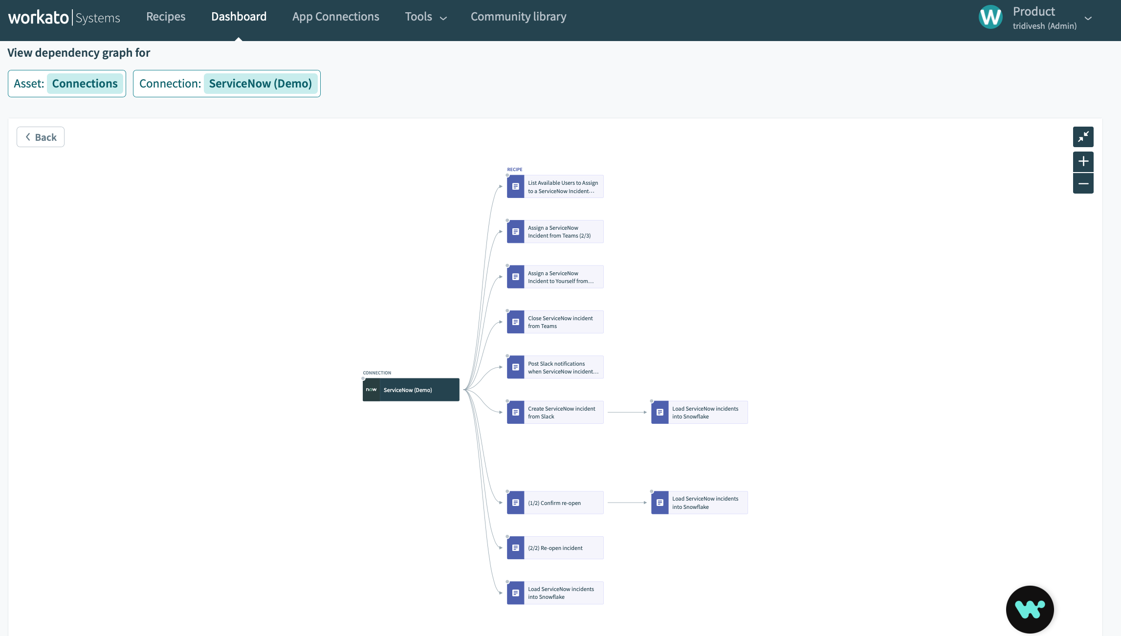1121x636 pixels.
Task: Click the ServiceNow 'now' logo icon
Action: tap(371, 390)
